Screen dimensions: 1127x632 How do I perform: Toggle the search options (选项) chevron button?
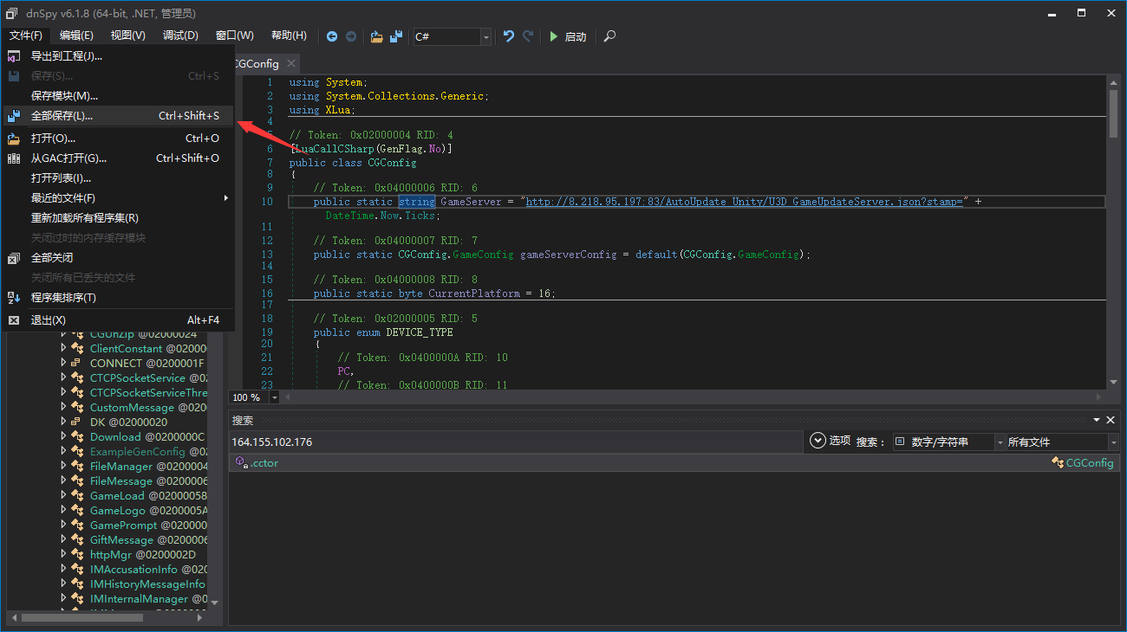818,441
